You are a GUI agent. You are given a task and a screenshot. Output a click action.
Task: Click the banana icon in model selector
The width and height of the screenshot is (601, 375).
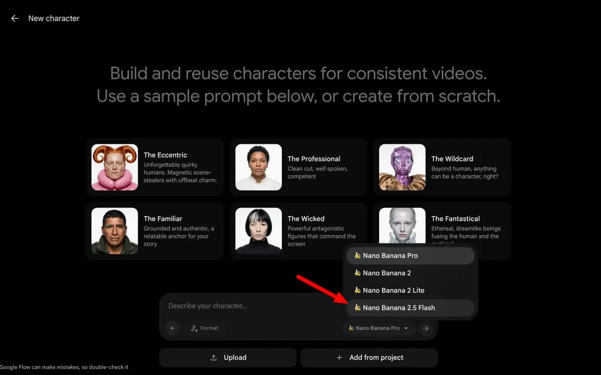click(x=351, y=328)
